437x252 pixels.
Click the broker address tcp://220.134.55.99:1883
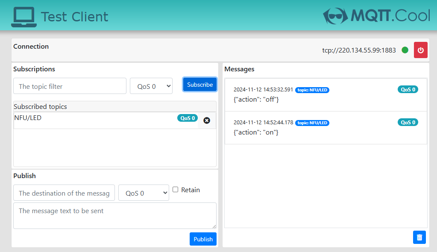359,50
